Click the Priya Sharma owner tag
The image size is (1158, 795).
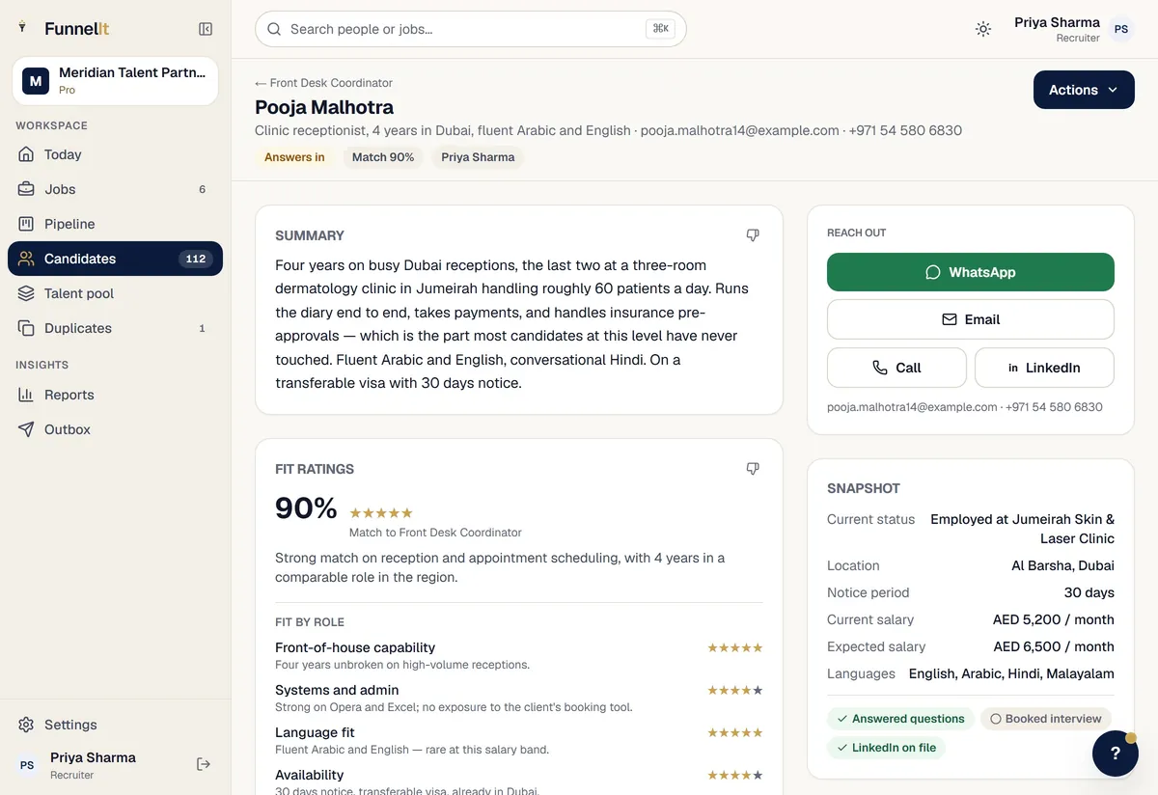click(x=478, y=157)
